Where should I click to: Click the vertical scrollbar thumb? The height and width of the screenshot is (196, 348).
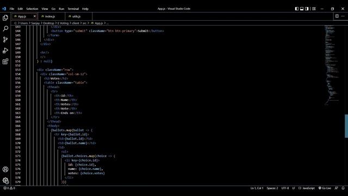pos(346,126)
